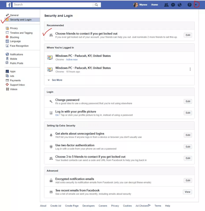Screen dimensions: 205x211
Task: Open the Messenger icon
Action: pos(173,5)
